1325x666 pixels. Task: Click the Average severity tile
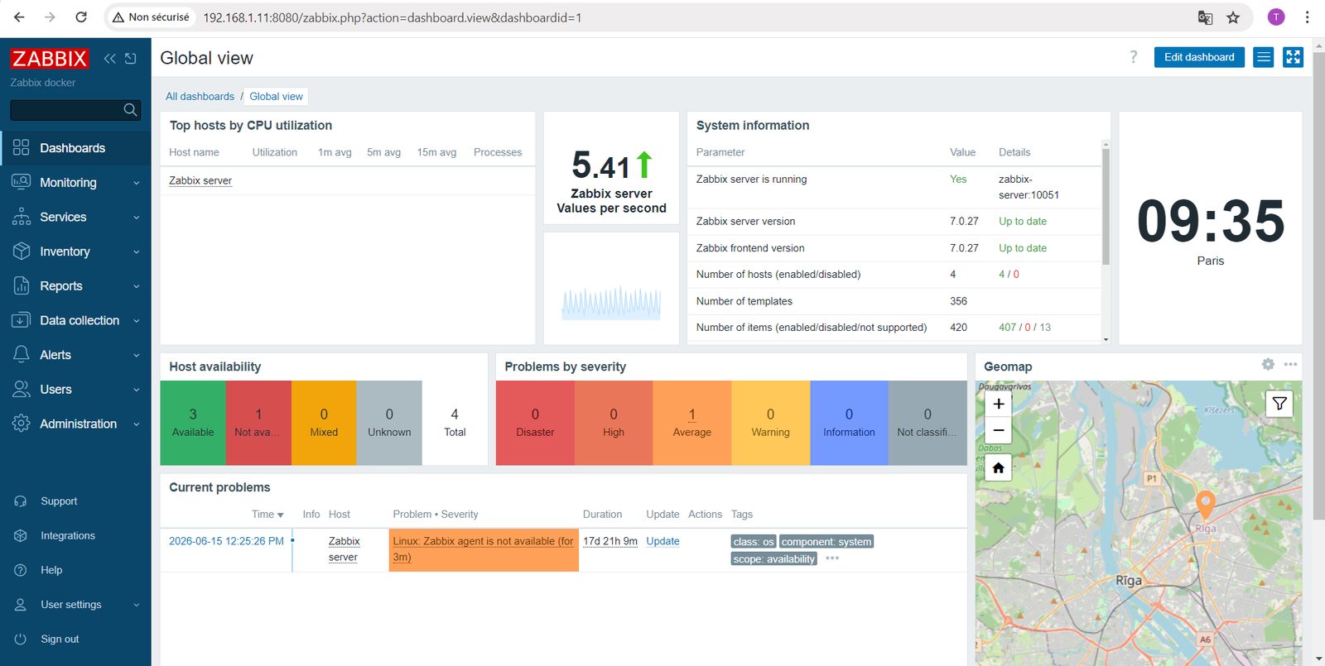692,423
